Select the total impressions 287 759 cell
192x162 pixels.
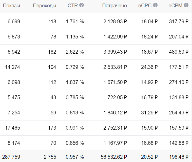11,157
